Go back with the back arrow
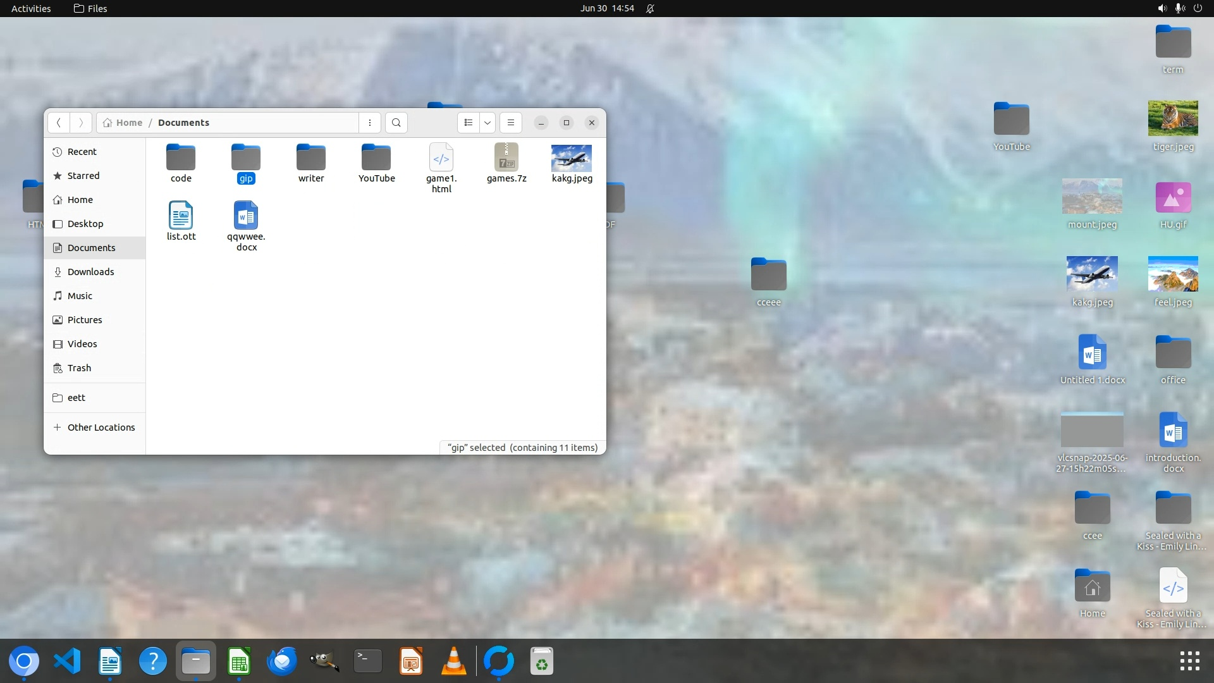Viewport: 1214px width, 683px height. click(59, 123)
